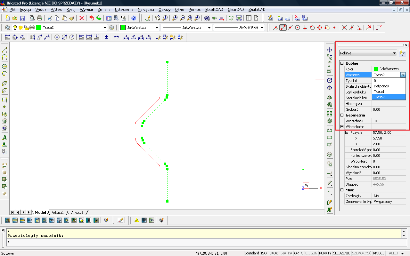Select the Line tool in left toolbar
The image size is (410, 256).
point(4,50)
